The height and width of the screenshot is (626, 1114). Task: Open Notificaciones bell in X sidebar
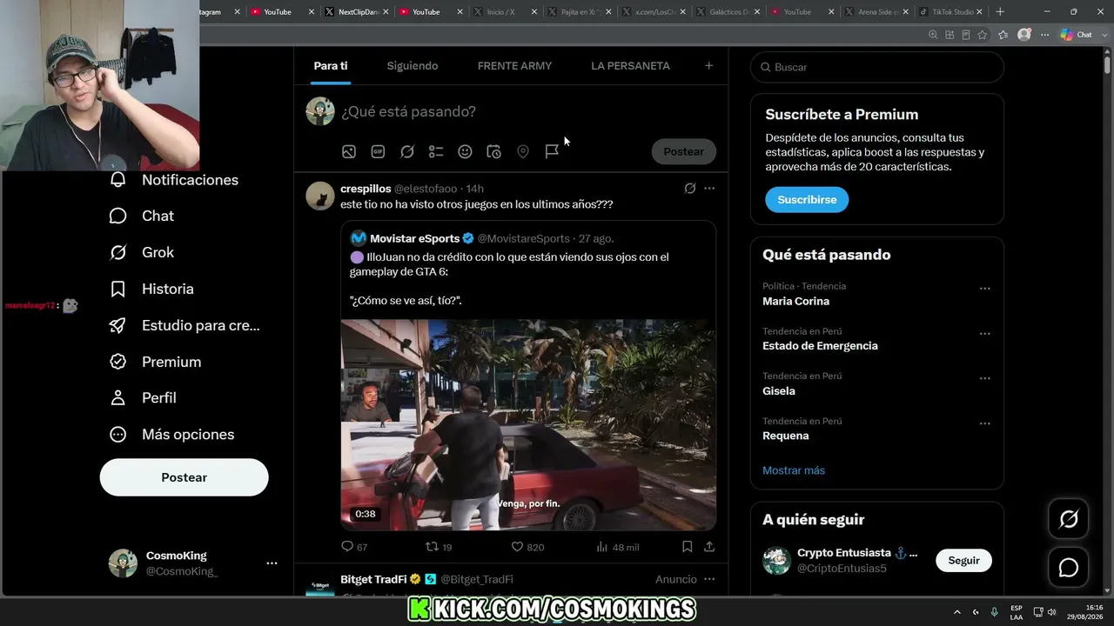coord(118,180)
